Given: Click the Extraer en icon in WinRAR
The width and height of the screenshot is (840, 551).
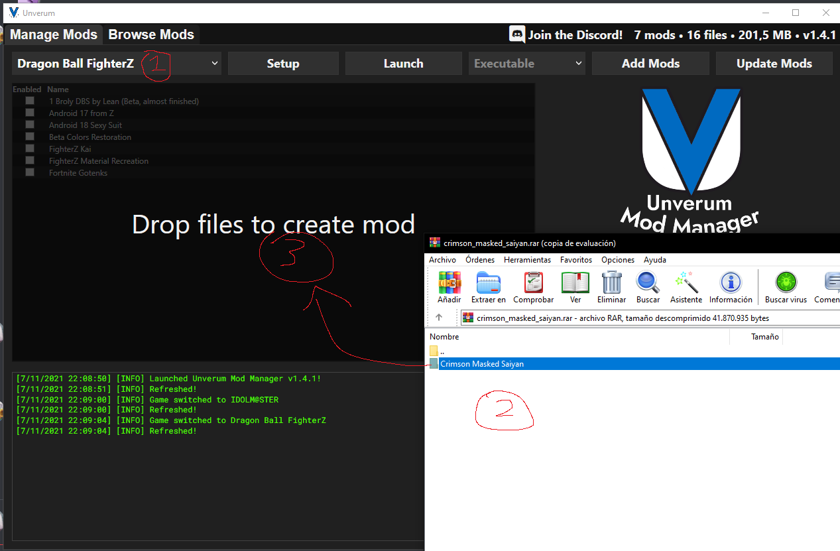Looking at the screenshot, I should tap(489, 282).
